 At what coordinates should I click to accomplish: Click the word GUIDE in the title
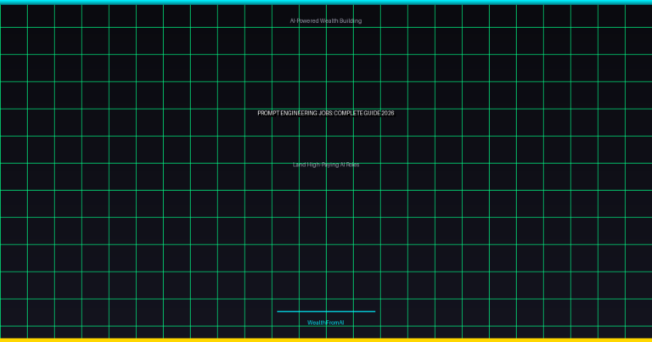pos(373,113)
